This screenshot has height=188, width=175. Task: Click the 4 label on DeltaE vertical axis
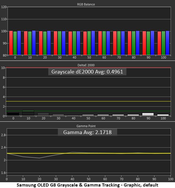(x=4, y=97)
